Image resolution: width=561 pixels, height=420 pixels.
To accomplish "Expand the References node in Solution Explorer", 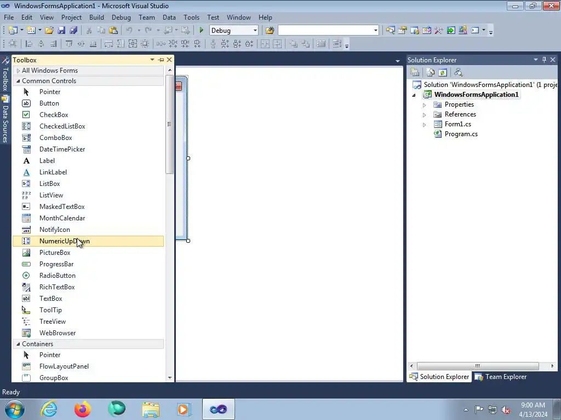I will (x=425, y=115).
